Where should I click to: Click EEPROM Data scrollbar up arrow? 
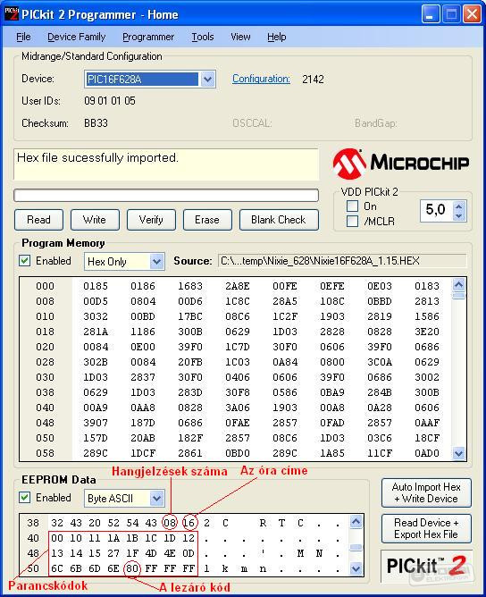coord(356,522)
